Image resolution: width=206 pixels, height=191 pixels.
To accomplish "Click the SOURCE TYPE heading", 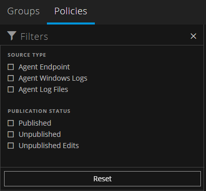I will [27, 55].
